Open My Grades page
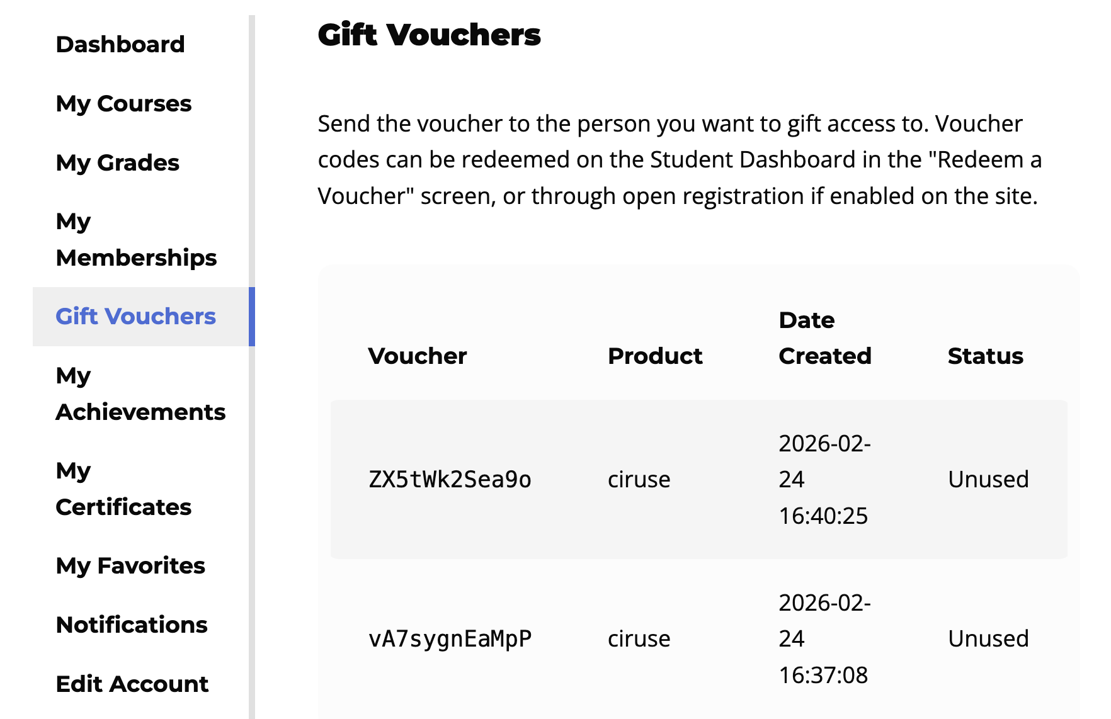The image size is (1111, 719). click(118, 163)
